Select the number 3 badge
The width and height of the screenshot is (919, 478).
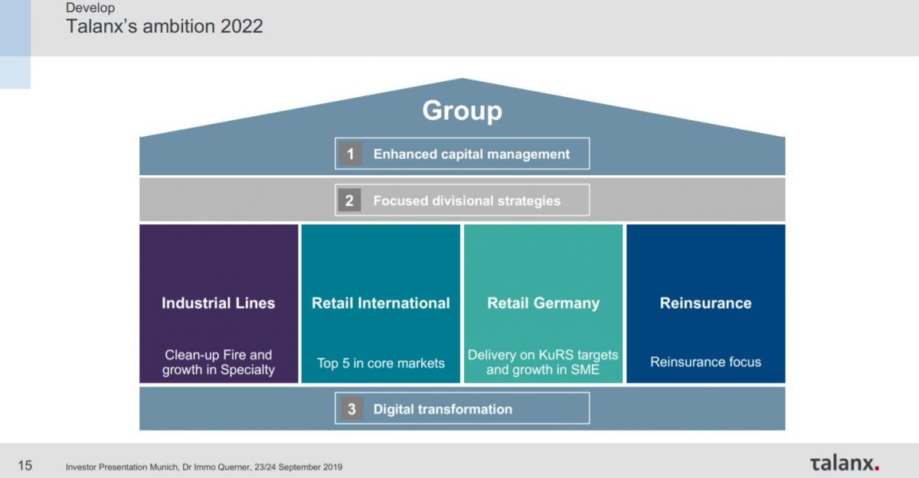coord(350,408)
